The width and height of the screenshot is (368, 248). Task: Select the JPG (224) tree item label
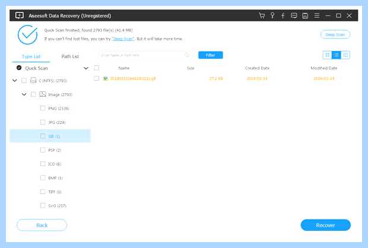click(x=57, y=122)
